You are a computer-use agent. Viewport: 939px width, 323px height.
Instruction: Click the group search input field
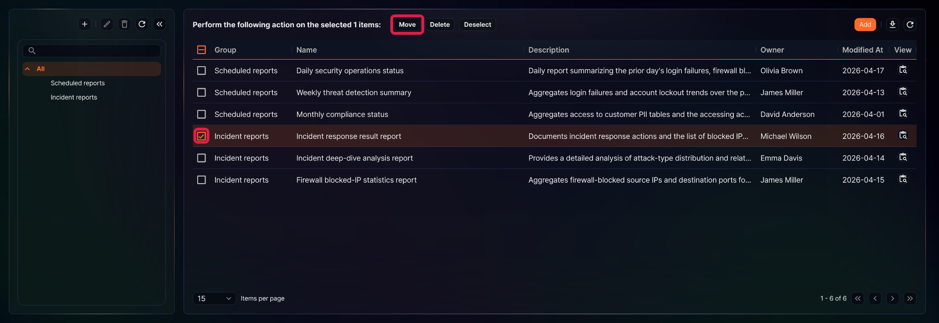(92, 51)
